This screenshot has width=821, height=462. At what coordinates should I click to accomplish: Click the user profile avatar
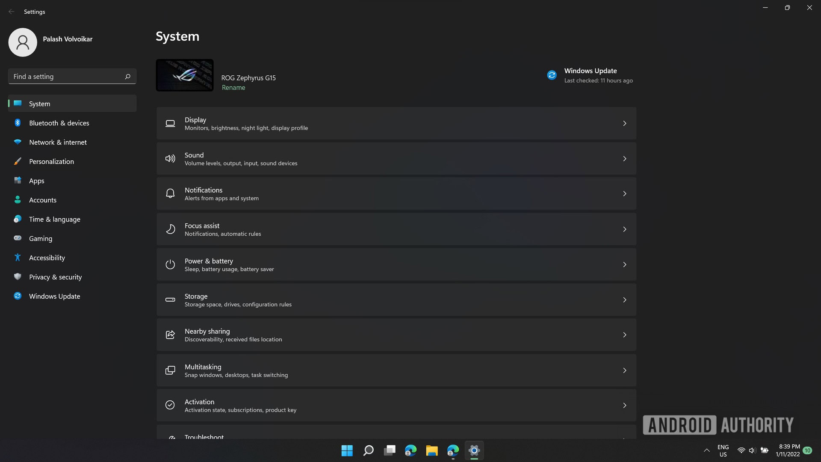point(23,42)
